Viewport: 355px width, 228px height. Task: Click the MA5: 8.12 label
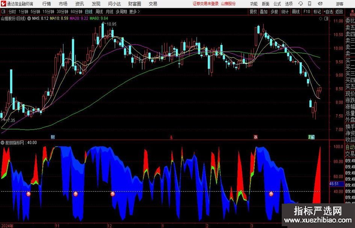tap(40, 18)
